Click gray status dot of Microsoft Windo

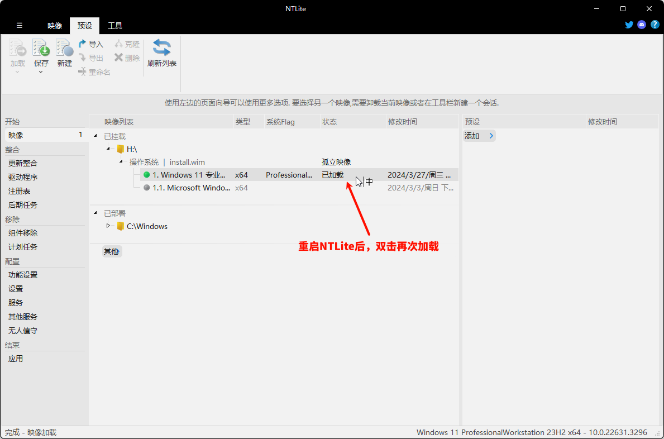[x=146, y=188]
